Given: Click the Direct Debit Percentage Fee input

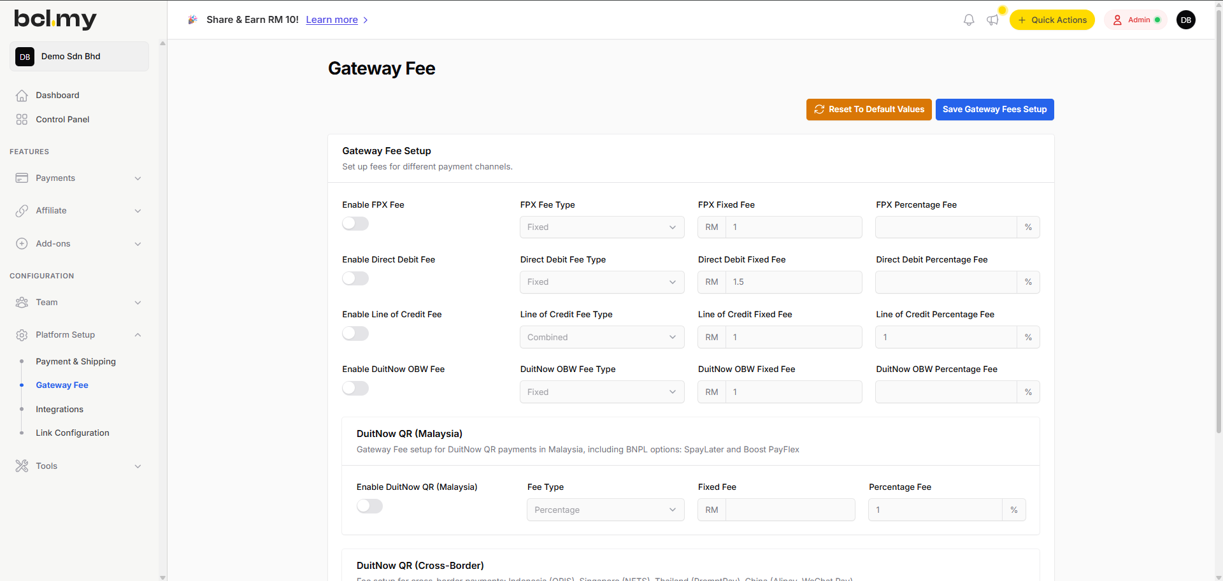Looking at the screenshot, I should point(946,282).
